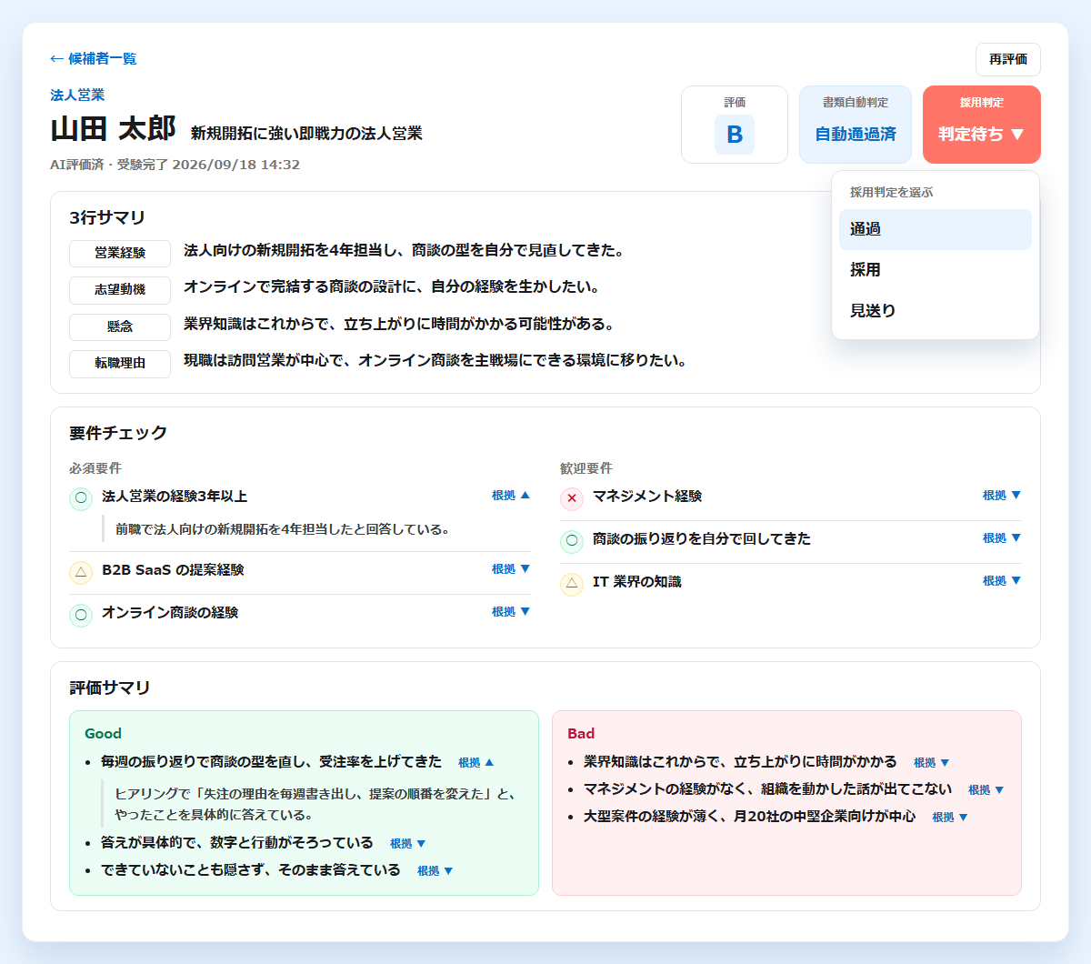Image resolution: width=1091 pixels, height=964 pixels.
Task: Click the evidence text 前職で法人向けの新規開拓を4年担当
Action: click(x=283, y=529)
